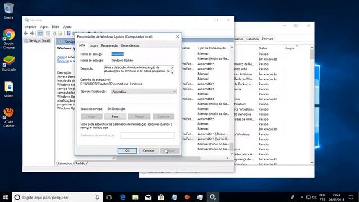Click the microphone icon in search box
Screen dimensions: 359x202
coord(97,197)
